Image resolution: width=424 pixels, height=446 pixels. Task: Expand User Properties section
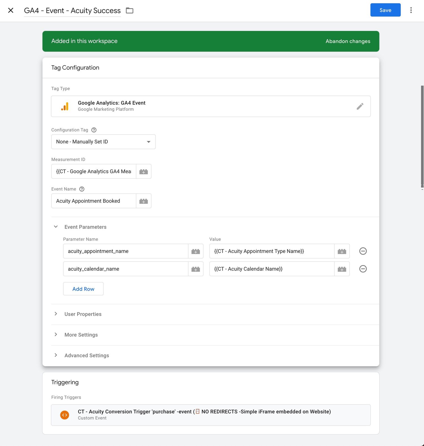(56, 314)
